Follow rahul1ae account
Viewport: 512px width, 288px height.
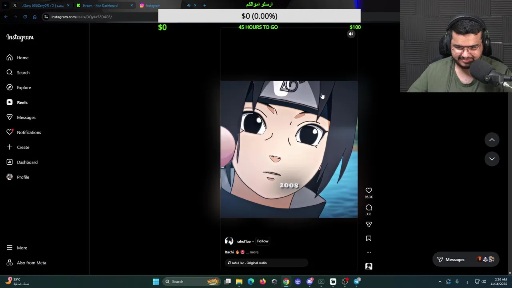[263, 241]
